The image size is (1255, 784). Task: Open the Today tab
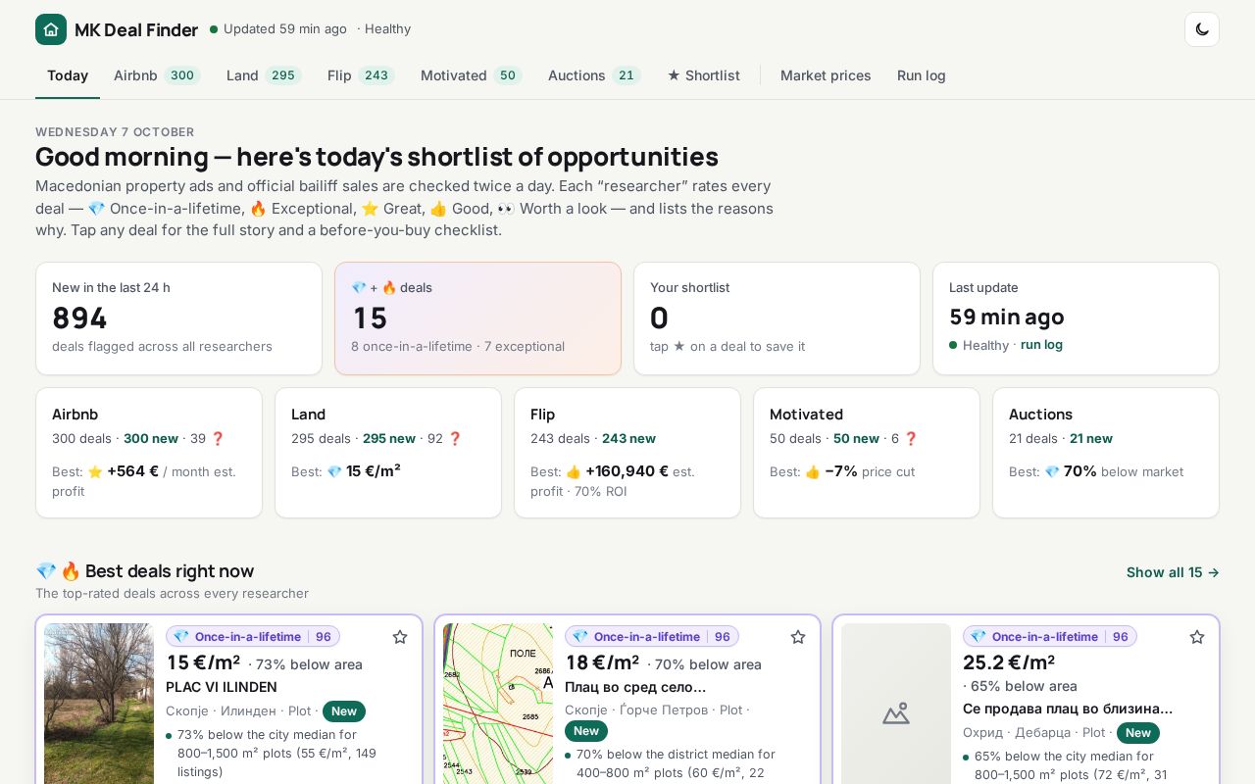point(68,75)
